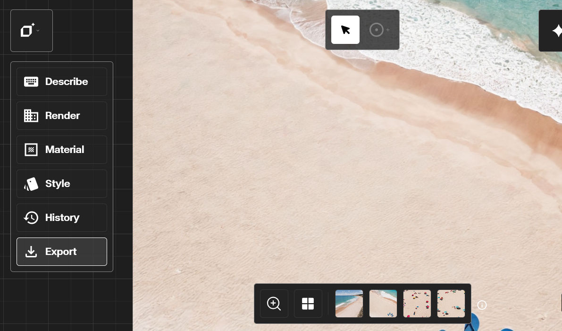The height and width of the screenshot is (331, 562).
Task: Select the second thumbnail of sand and surf
Action: point(383,304)
